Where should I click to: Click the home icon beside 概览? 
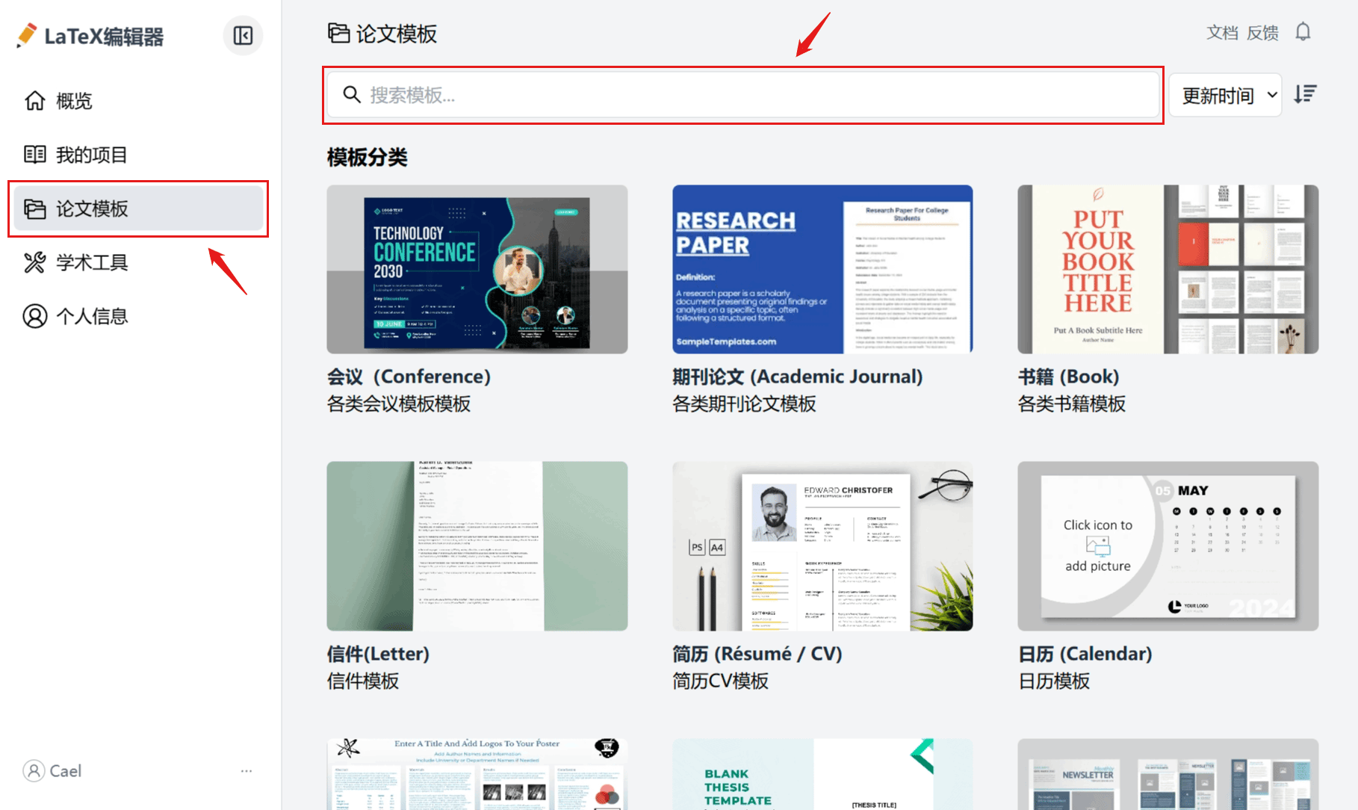pos(35,101)
